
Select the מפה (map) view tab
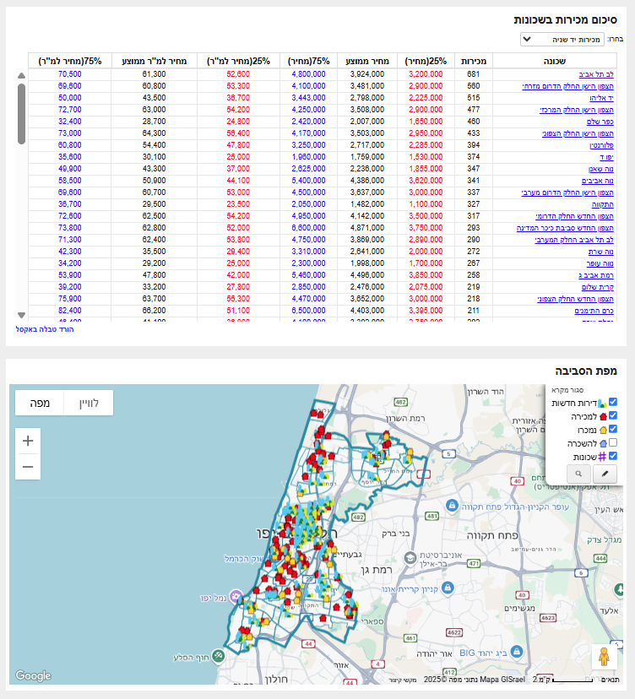40,403
